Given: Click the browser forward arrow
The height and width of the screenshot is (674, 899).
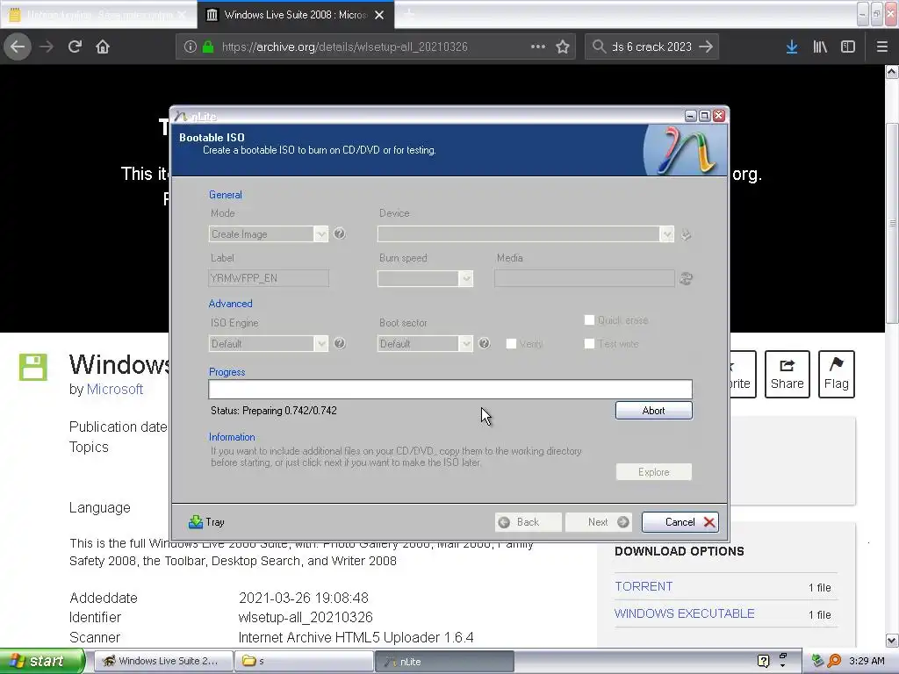Looking at the screenshot, I should tap(47, 47).
